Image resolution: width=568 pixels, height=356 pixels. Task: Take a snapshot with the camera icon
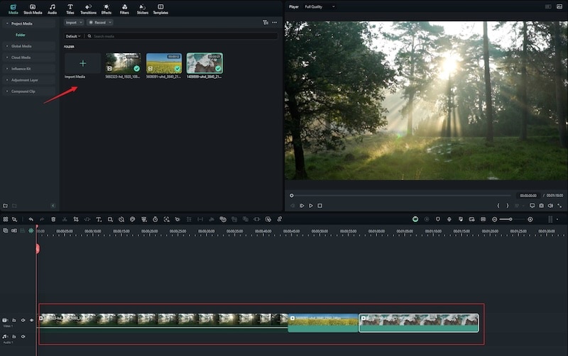coord(541,206)
